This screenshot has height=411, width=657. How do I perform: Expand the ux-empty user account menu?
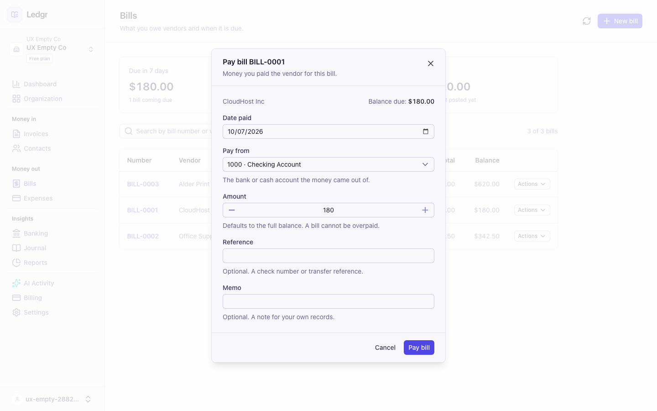(x=52, y=399)
